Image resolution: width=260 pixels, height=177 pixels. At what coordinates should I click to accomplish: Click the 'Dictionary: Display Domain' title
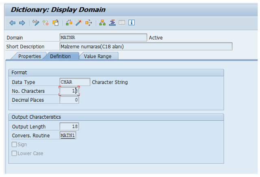pos(58,10)
